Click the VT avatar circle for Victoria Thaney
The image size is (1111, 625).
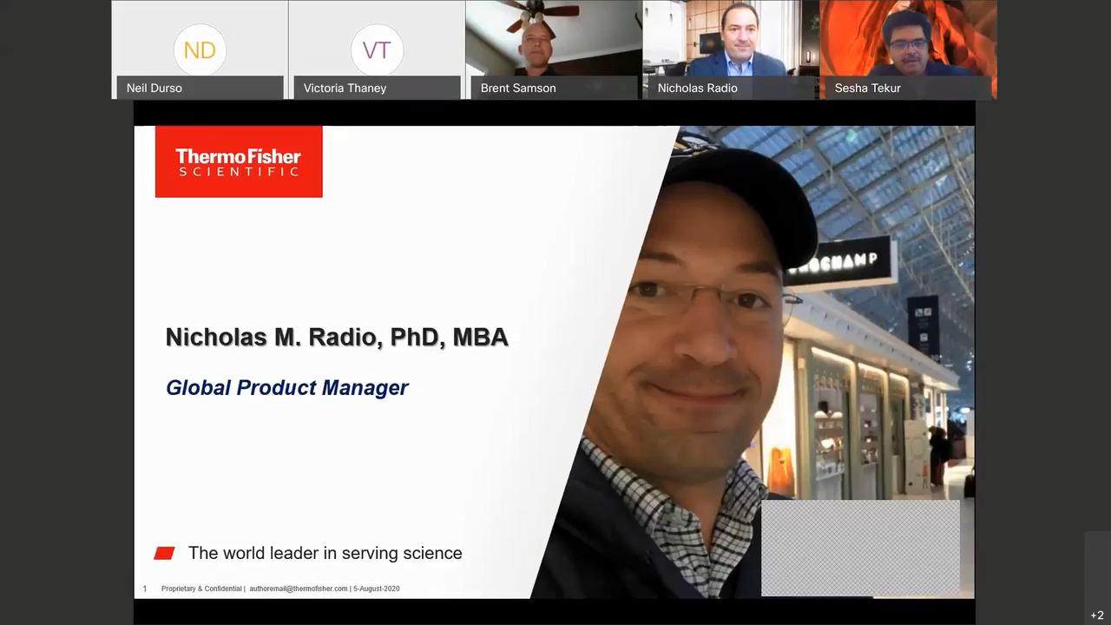(x=377, y=49)
